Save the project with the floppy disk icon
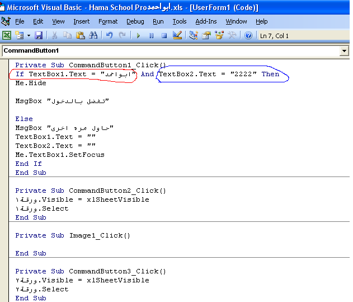 coord(39,35)
